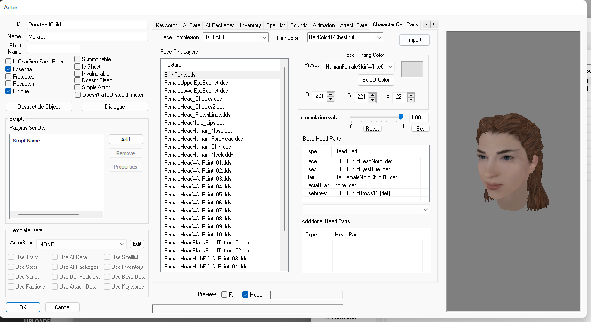Click Select Color button
Screen dimensions: 591x322
click(x=376, y=80)
